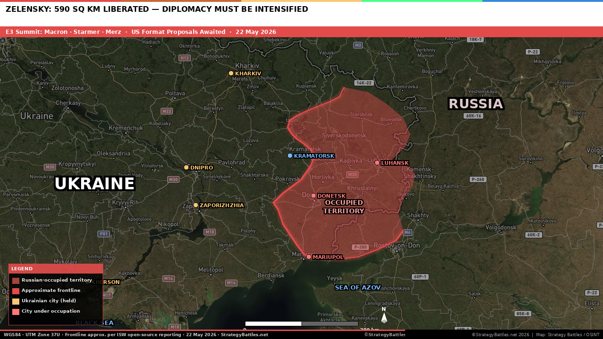The width and height of the screenshot is (603, 339).
Task: Click the 60P-1 road shield near Yeysk
Action: [420, 277]
